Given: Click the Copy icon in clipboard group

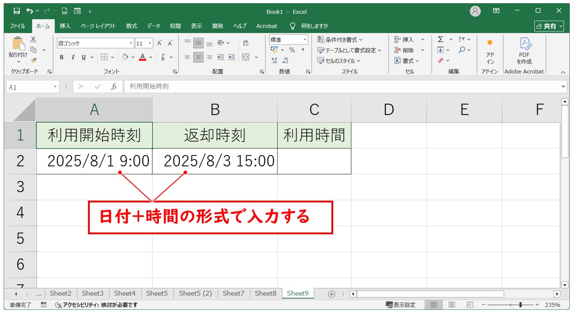Looking at the screenshot, I should (33, 50).
